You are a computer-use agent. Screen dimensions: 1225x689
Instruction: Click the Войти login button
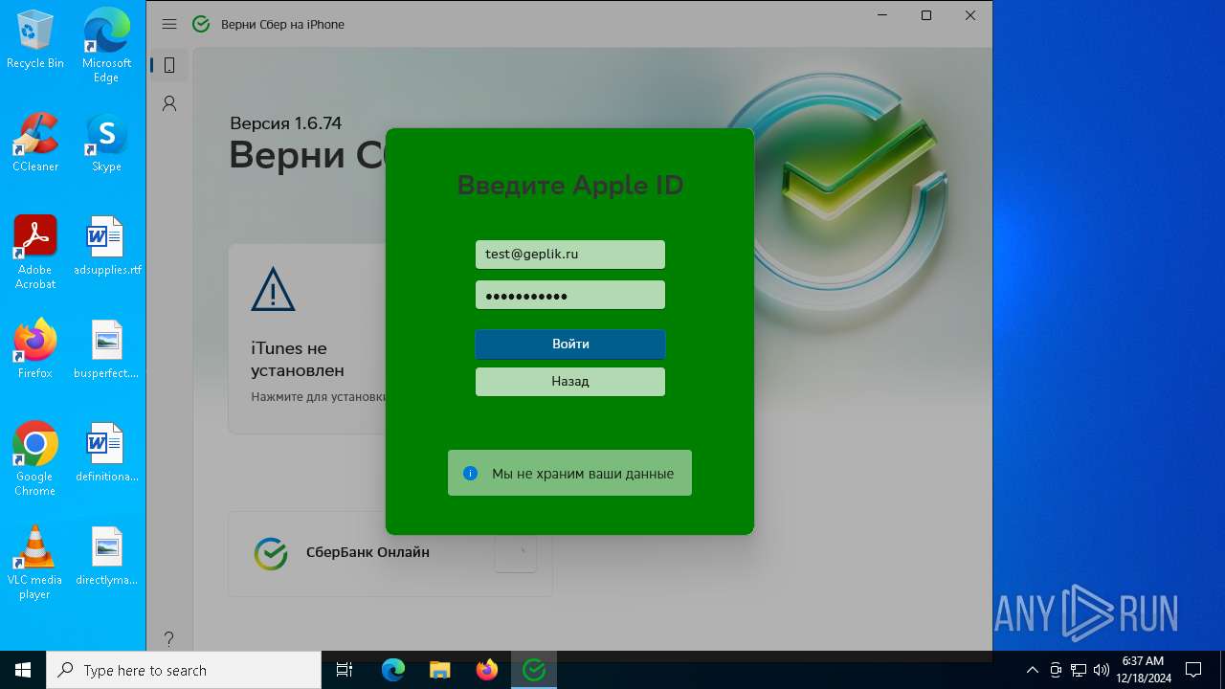(570, 344)
